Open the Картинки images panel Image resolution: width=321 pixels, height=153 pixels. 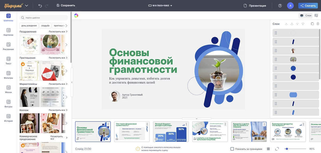point(8,32)
